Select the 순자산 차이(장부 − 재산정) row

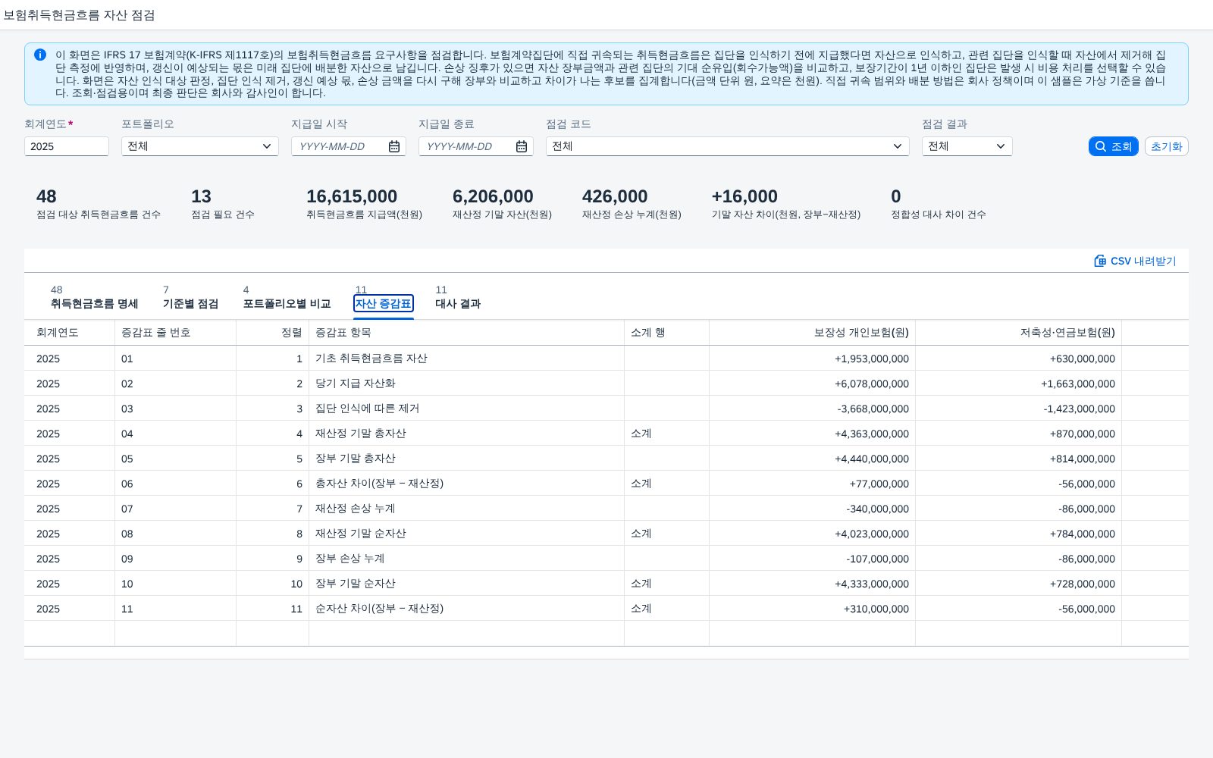coord(606,609)
